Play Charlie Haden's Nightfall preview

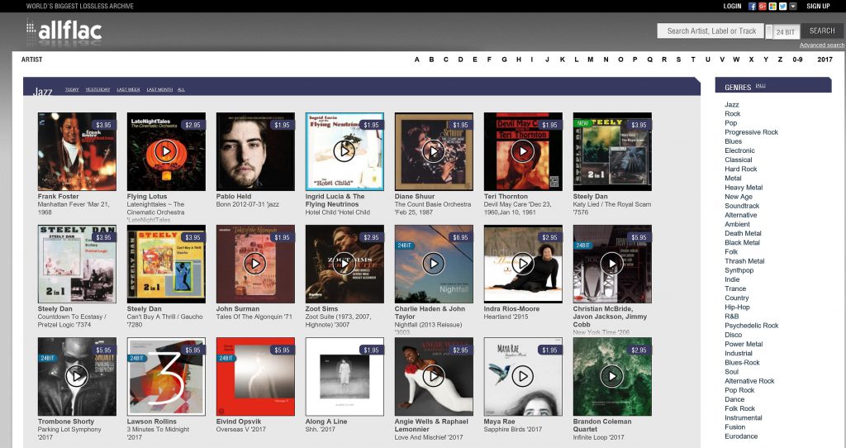pyautogui.click(x=433, y=264)
